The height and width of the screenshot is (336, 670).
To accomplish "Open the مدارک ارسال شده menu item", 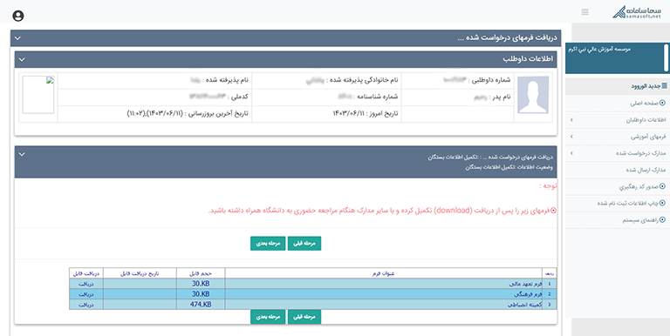I will tap(646, 170).
